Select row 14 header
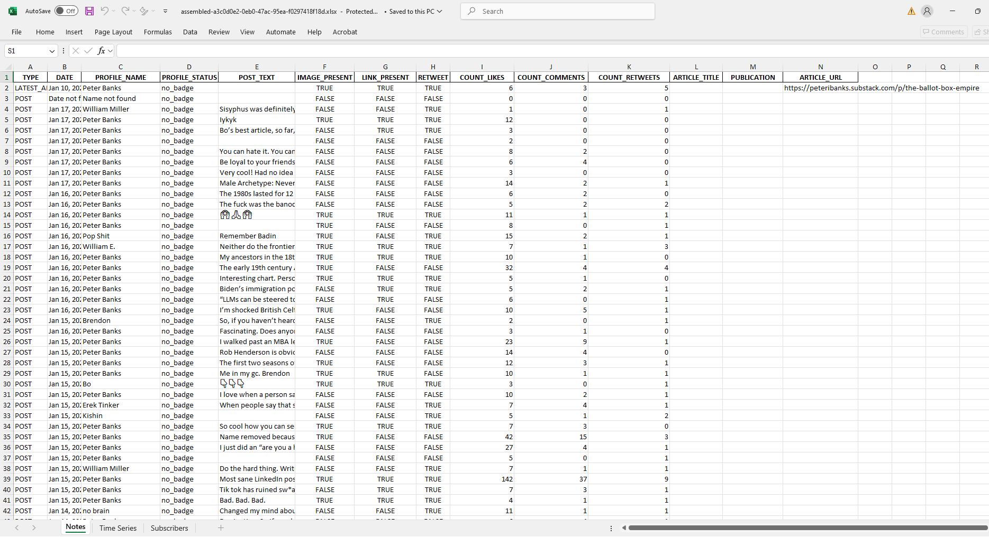This screenshot has width=989, height=537. click(6, 215)
